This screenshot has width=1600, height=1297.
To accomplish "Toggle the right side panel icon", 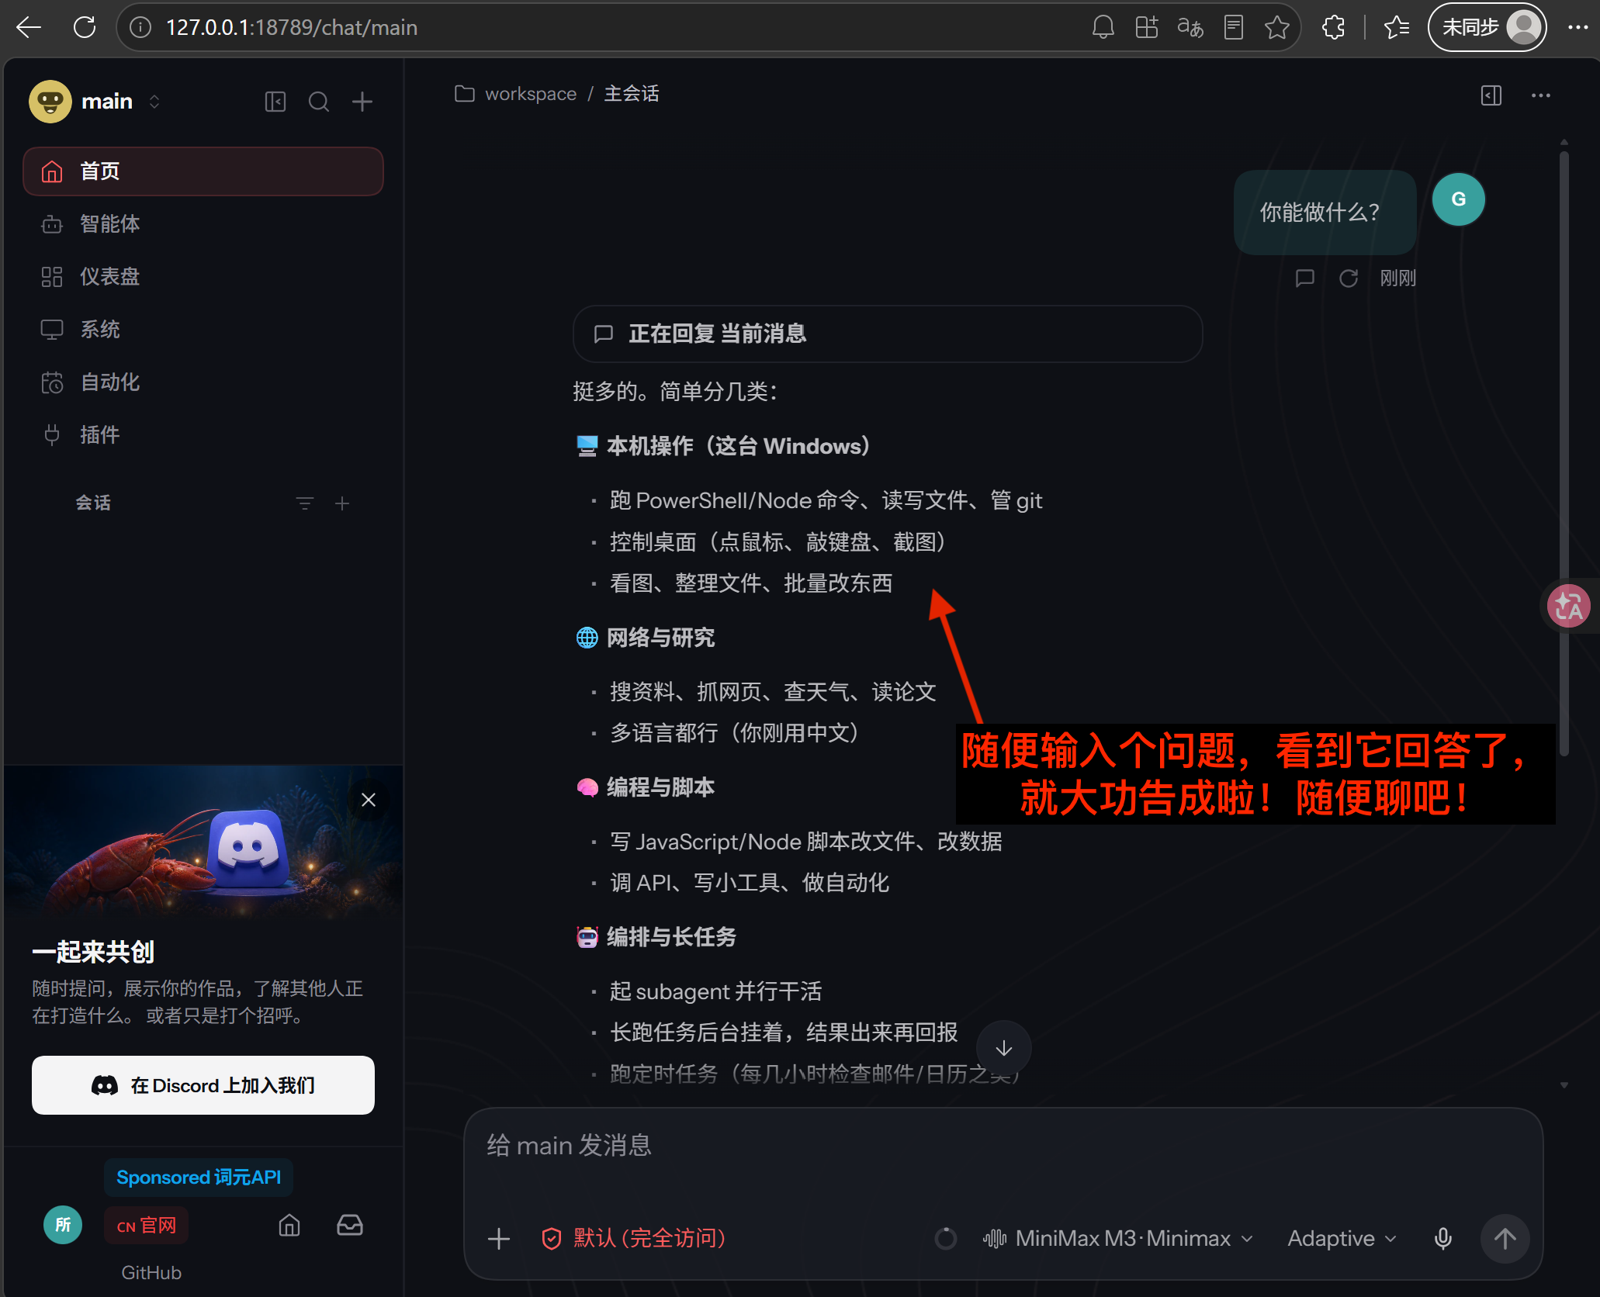I will (1491, 95).
